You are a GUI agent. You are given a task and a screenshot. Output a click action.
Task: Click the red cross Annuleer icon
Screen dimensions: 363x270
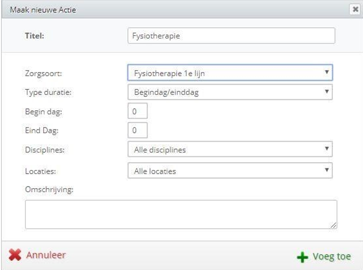[x=15, y=255]
